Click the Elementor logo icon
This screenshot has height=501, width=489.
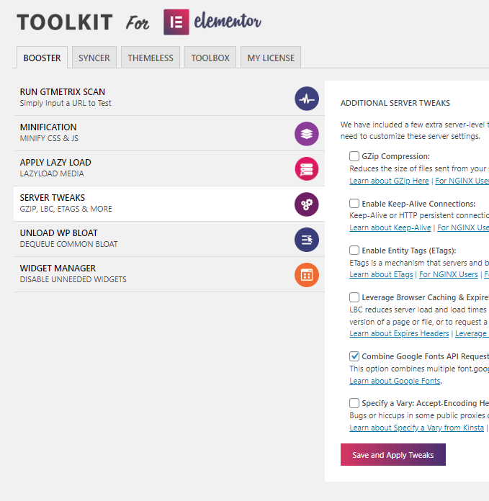pyautogui.click(x=176, y=22)
